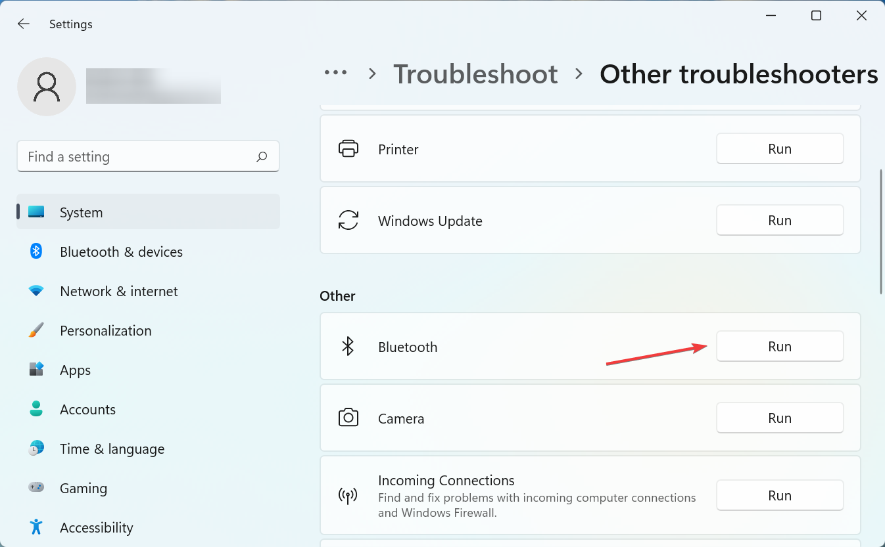Click the Bluetooth icon in the Other section
This screenshot has width=885, height=547.
coord(348,346)
